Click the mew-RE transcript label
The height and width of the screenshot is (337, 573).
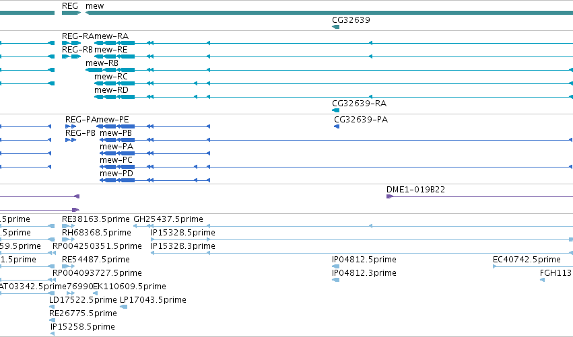110,50
